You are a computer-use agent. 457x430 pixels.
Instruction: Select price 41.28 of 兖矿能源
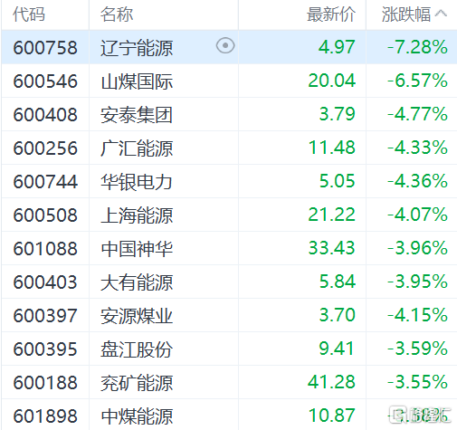(x=331, y=382)
